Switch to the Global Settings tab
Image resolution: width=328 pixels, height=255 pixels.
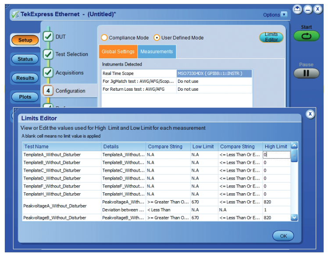118,52
